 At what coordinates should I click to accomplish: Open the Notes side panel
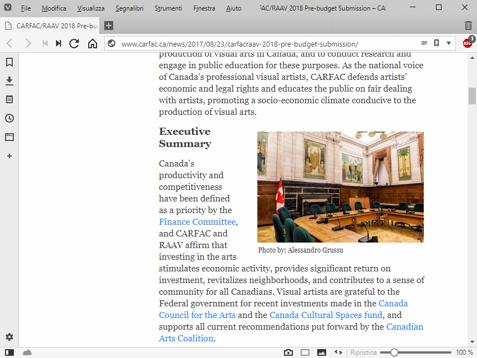tap(9, 99)
